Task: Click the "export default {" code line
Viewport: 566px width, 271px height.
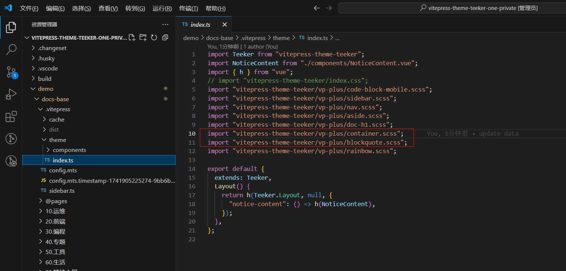Action: coord(236,169)
